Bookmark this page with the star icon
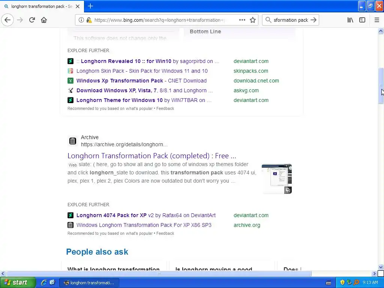384x288 pixels. point(253,20)
